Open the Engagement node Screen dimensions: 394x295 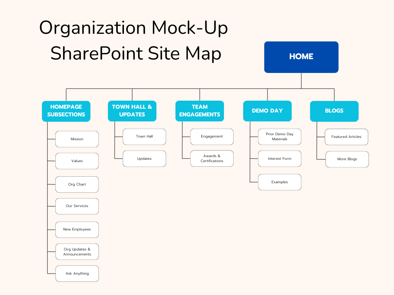[x=212, y=136]
